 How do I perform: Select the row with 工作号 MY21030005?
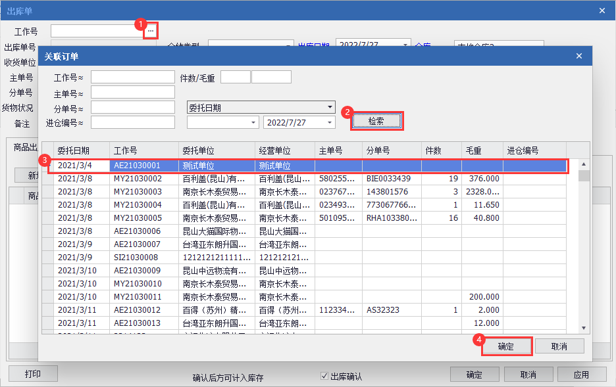(137, 218)
